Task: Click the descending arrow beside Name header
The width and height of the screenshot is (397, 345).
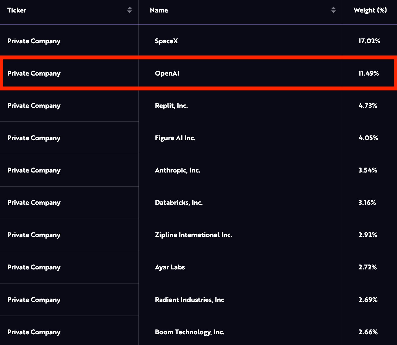Action: click(x=333, y=12)
